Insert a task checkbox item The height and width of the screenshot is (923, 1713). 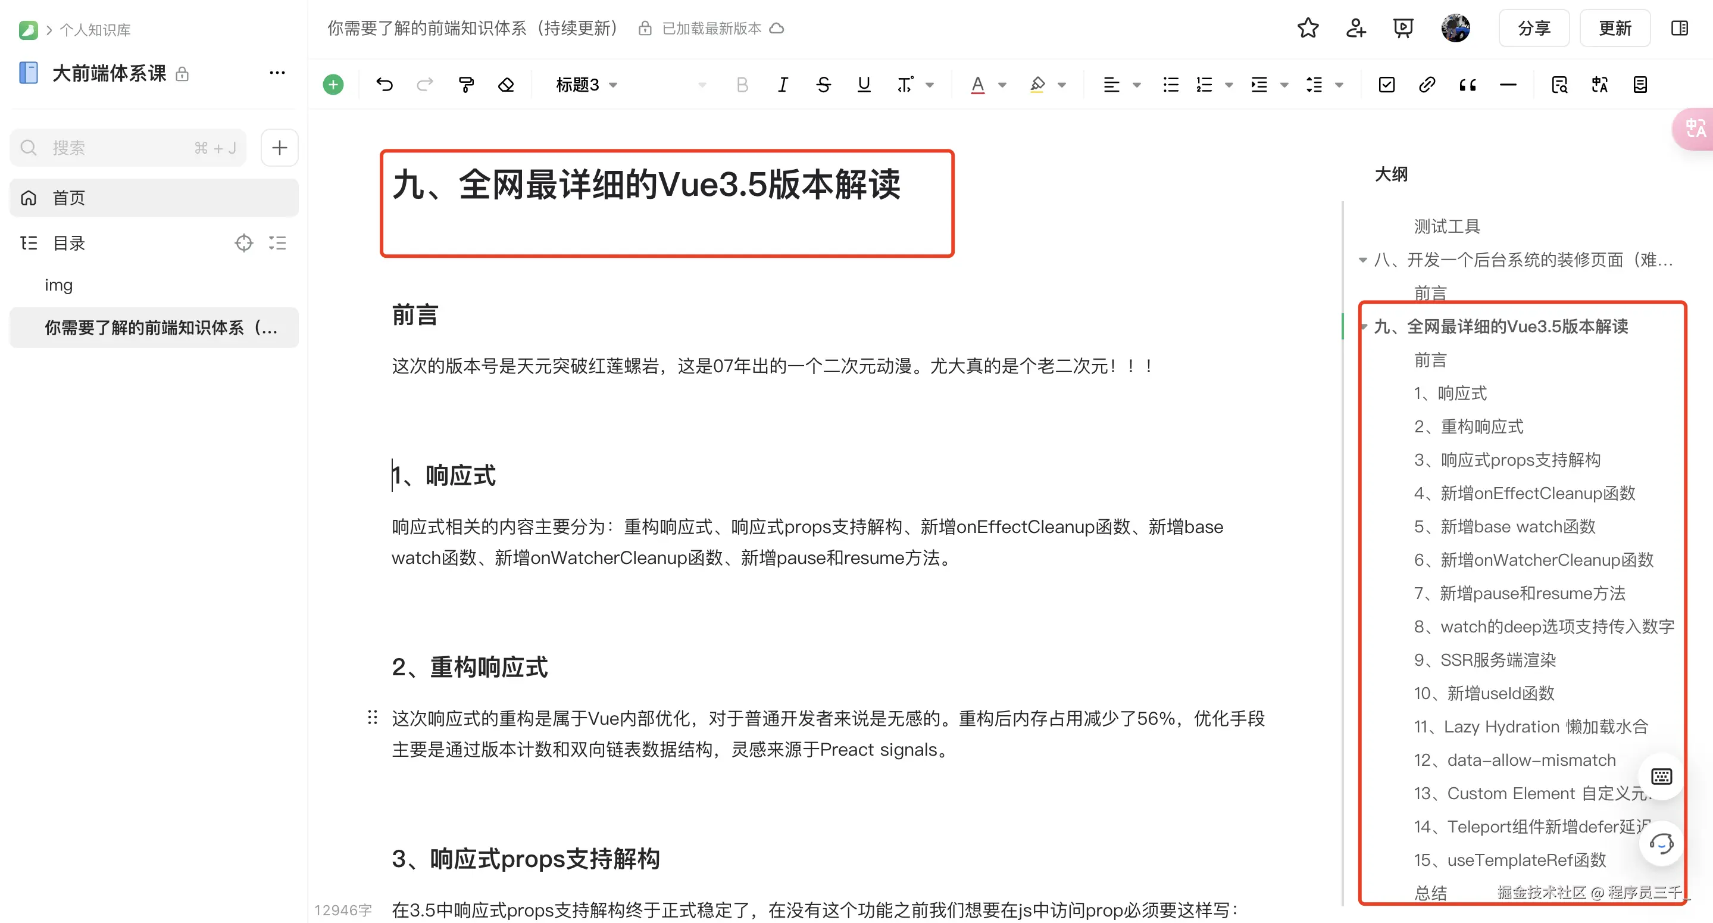(x=1386, y=85)
